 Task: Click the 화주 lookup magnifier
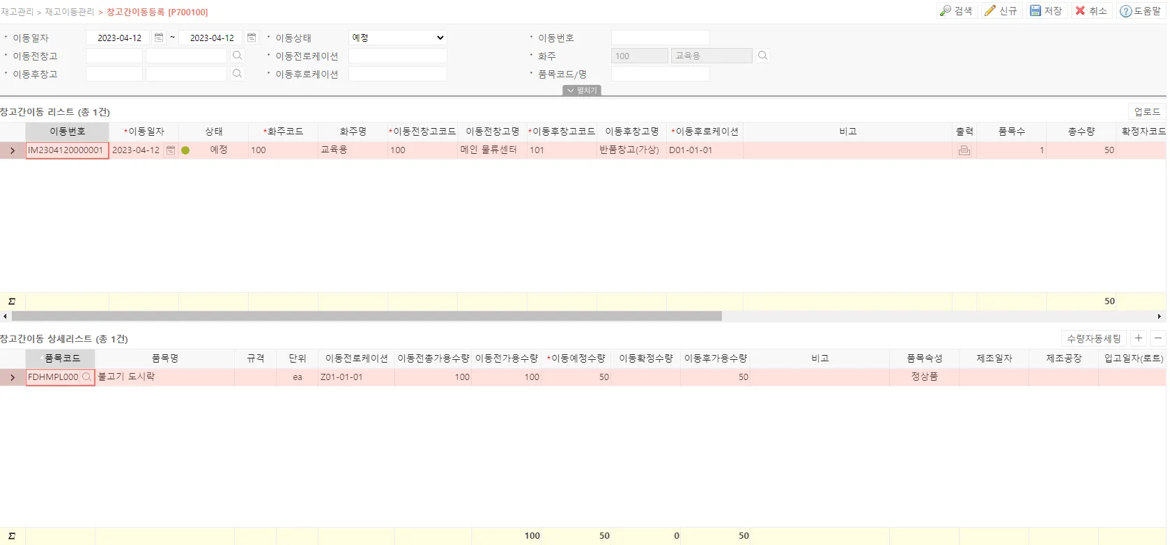coord(763,56)
